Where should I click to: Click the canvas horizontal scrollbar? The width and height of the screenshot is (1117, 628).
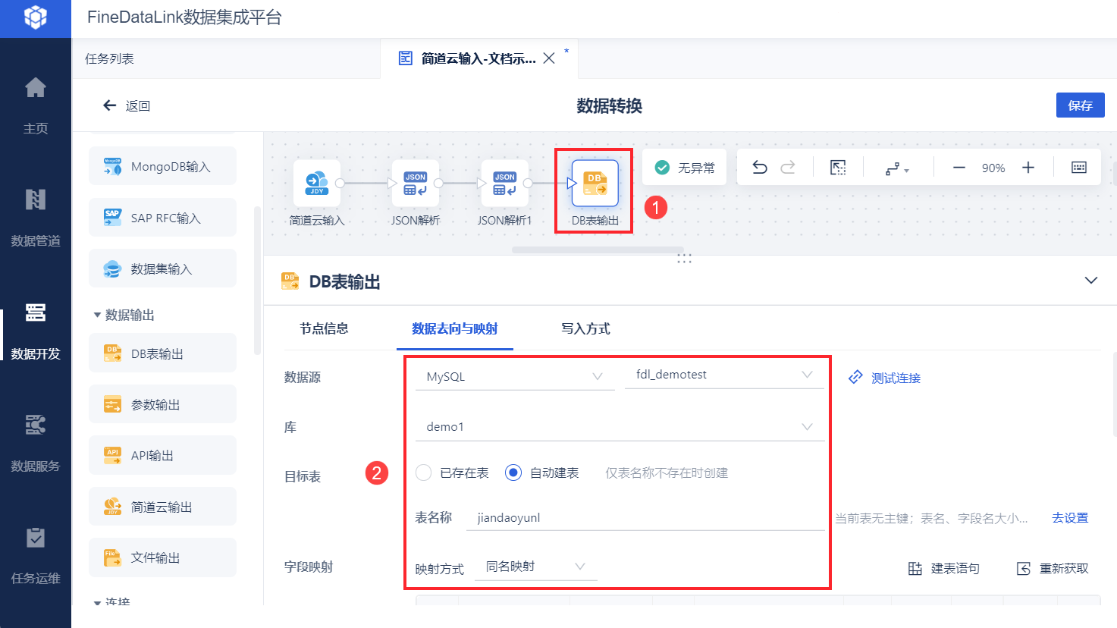tap(598, 250)
